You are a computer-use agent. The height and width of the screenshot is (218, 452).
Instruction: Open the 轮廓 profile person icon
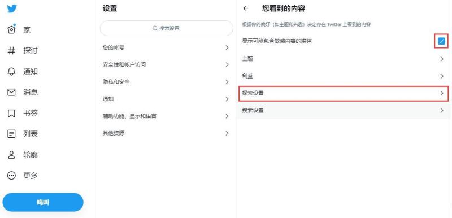11,155
